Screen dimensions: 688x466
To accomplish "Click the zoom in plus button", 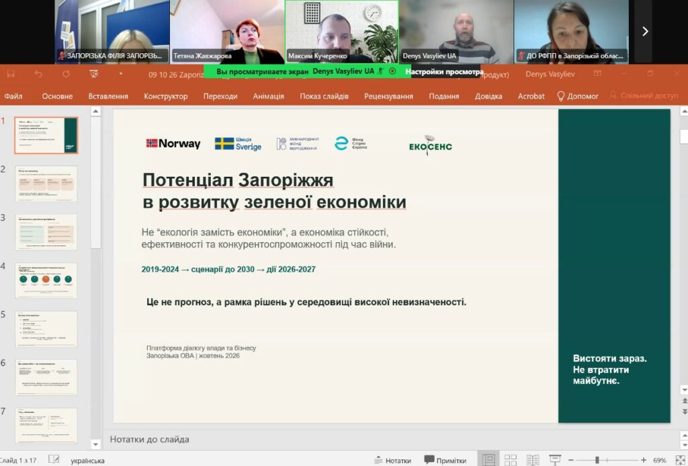I will (643, 460).
